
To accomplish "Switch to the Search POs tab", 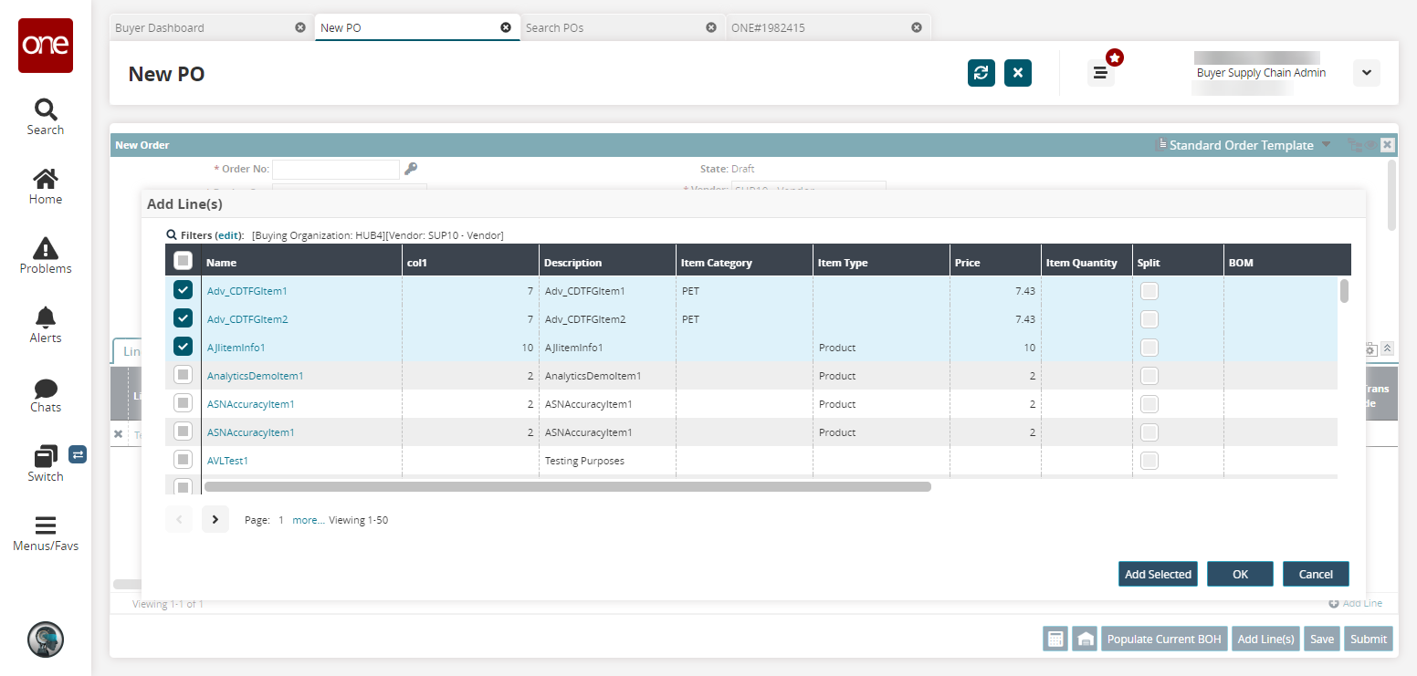I will click(554, 27).
